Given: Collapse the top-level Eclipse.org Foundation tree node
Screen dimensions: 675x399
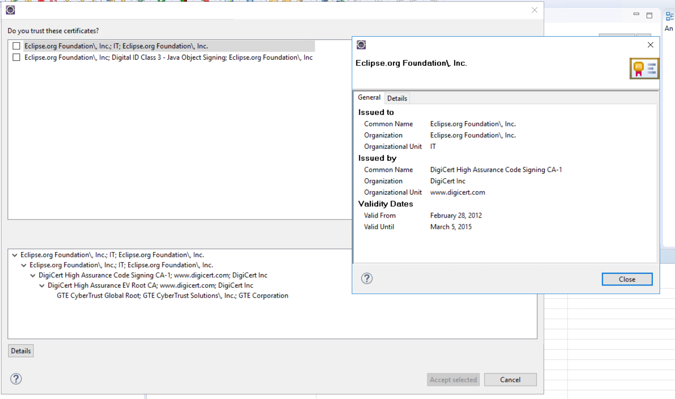Looking at the screenshot, I should (14, 255).
